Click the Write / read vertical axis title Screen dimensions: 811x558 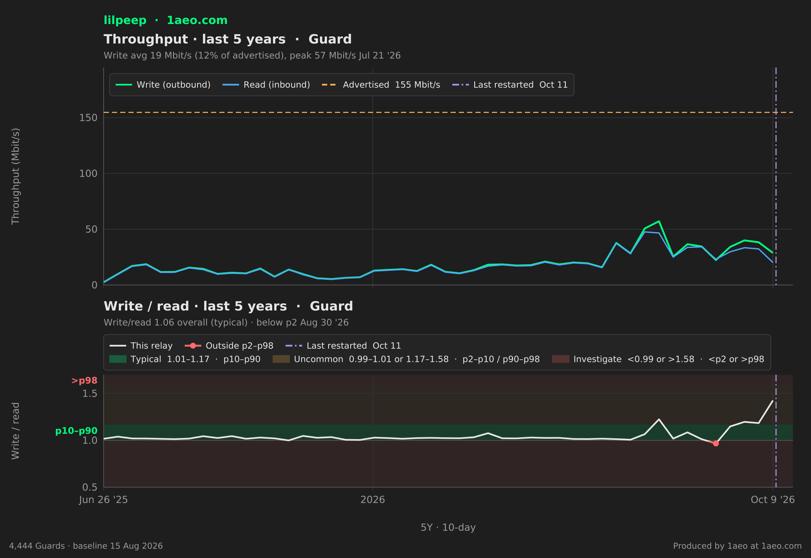coord(15,431)
